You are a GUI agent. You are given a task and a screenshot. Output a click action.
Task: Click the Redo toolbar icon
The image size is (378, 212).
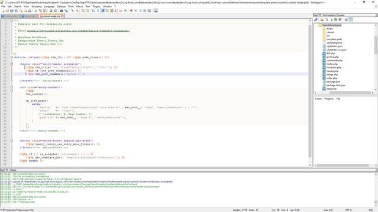(x=56, y=11)
